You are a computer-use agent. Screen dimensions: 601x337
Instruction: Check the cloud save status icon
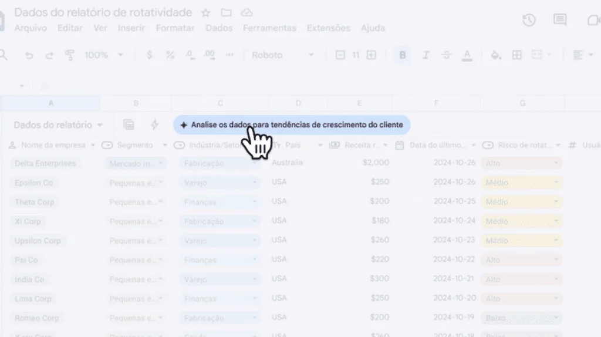[x=247, y=13]
